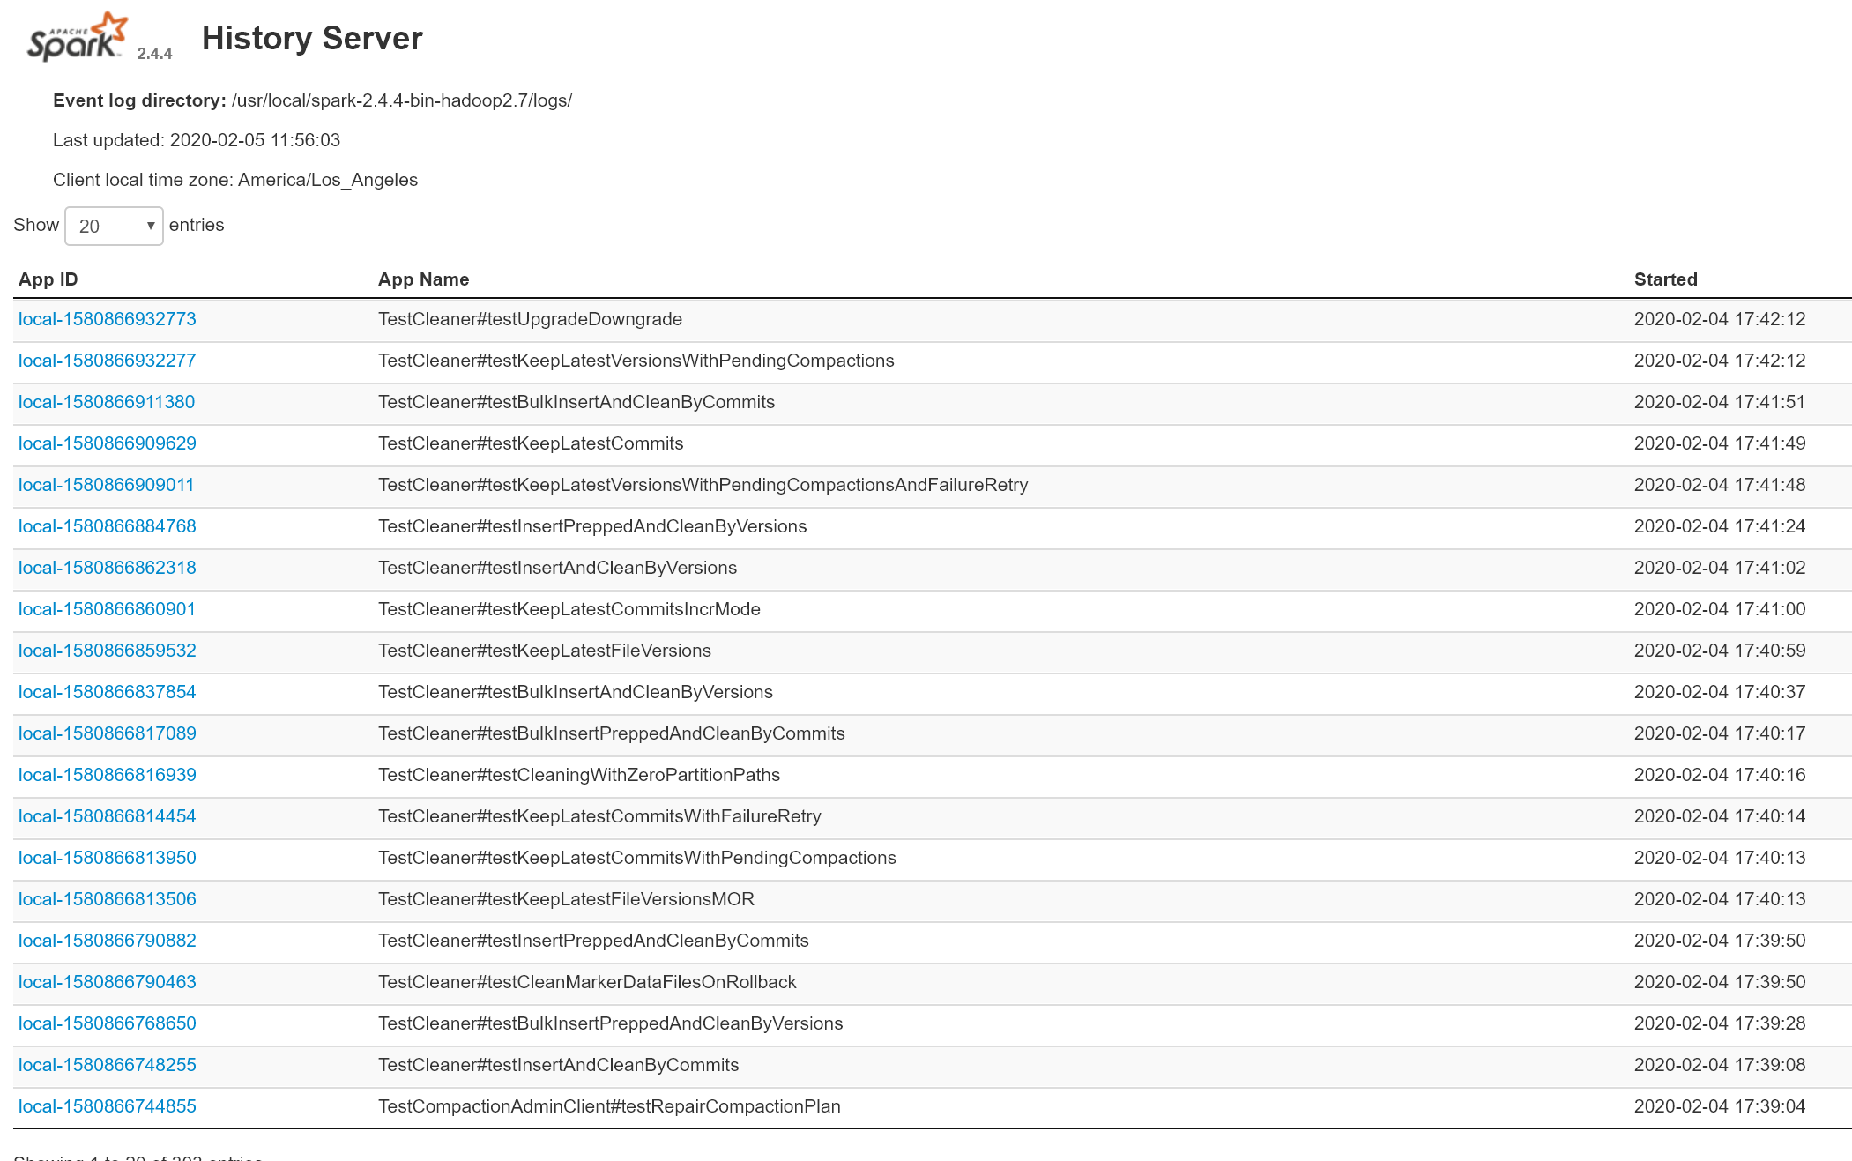The width and height of the screenshot is (1852, 1161).
Task: Open app local-1580866814454
Action: 108,816
